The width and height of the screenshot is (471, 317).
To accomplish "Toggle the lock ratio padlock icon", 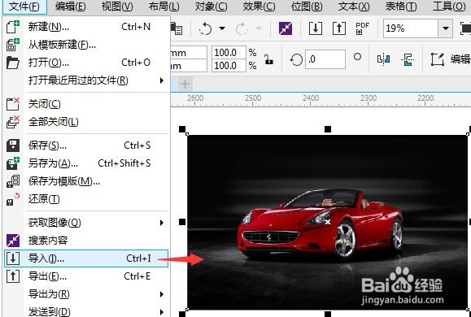I will tap(268, 59).
